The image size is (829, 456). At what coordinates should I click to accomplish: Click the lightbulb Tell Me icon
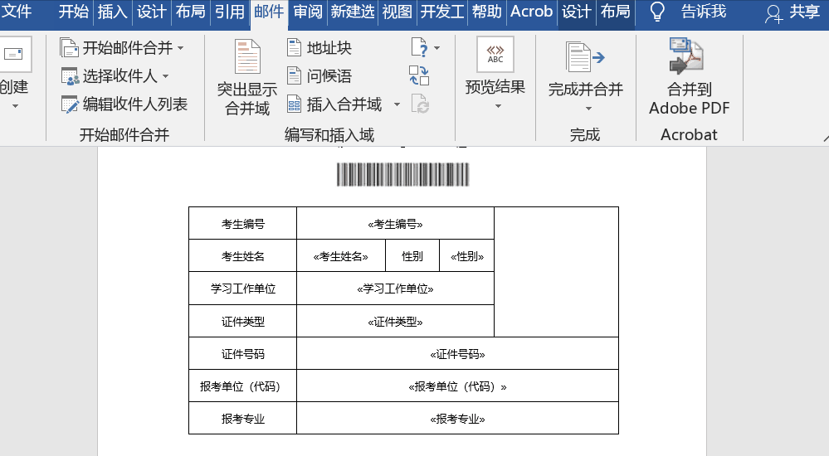click(657, 11)
